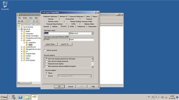Click the Help button in the dialog

coord(93,86)
